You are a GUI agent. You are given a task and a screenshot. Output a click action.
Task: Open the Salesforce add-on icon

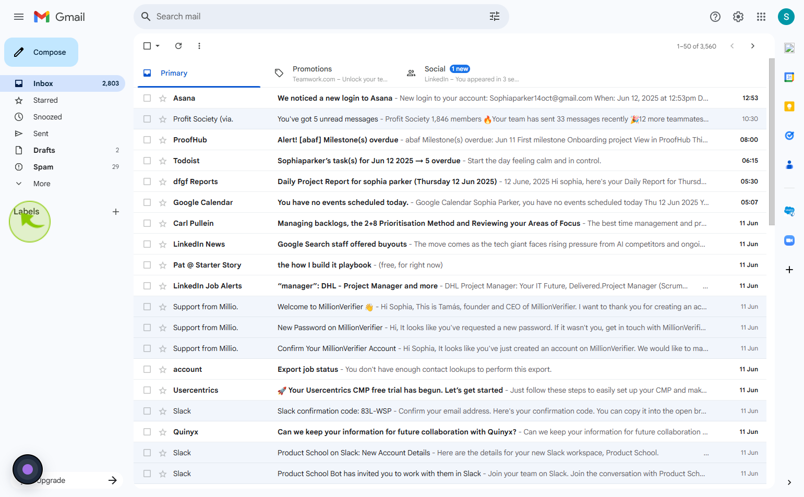click(789, 211)
